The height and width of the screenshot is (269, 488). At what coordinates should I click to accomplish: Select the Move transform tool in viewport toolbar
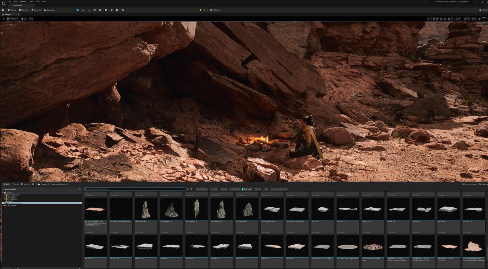[431, 19]
